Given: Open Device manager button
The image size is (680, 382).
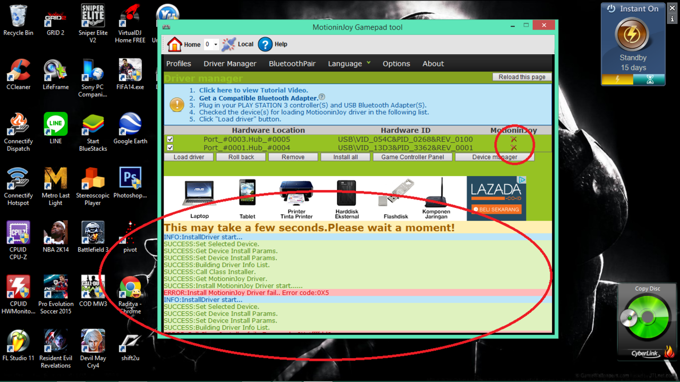Looking at the screenshot, I should 495,157.
